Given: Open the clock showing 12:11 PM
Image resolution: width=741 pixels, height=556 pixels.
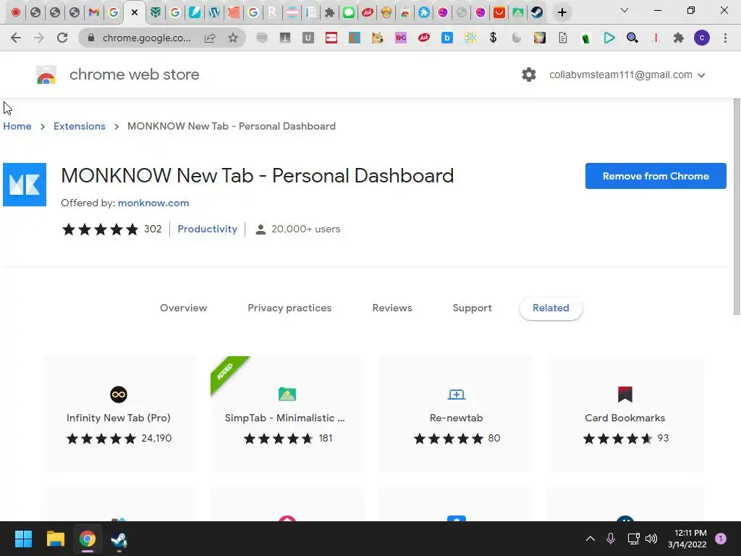Looking at the screenshot, I should (687, 539).
